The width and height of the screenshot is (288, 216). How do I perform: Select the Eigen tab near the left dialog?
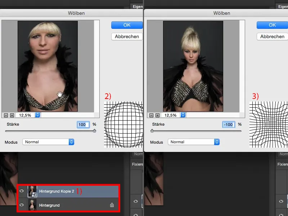click(x=138, y=6)
